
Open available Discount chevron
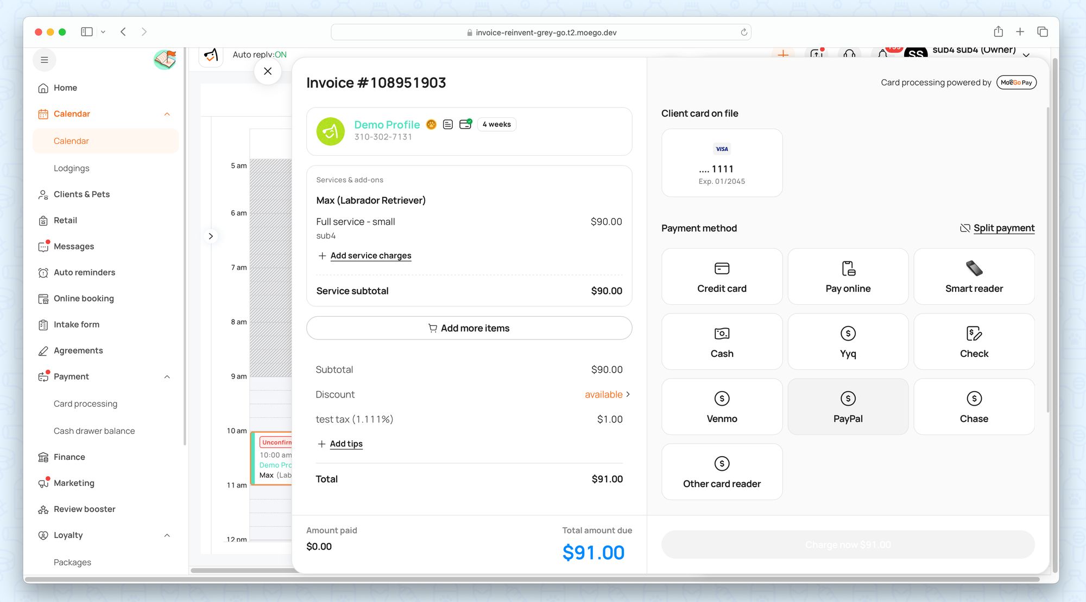628,395
